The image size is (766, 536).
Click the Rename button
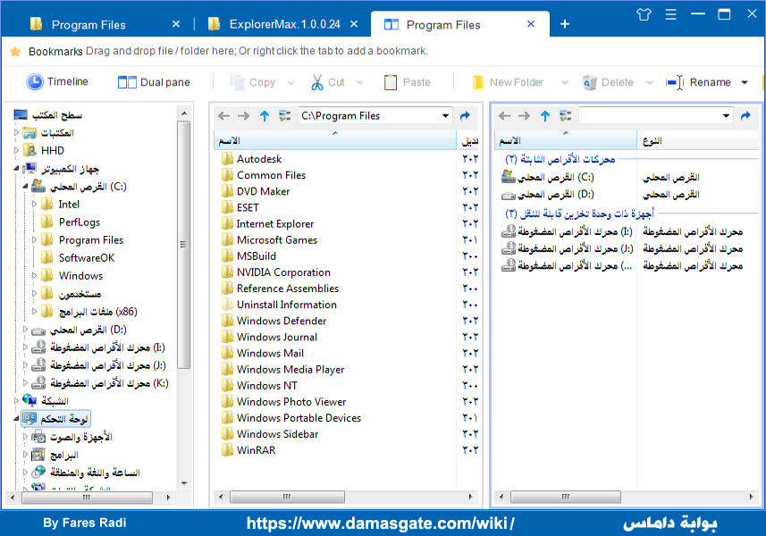(698, 82)
